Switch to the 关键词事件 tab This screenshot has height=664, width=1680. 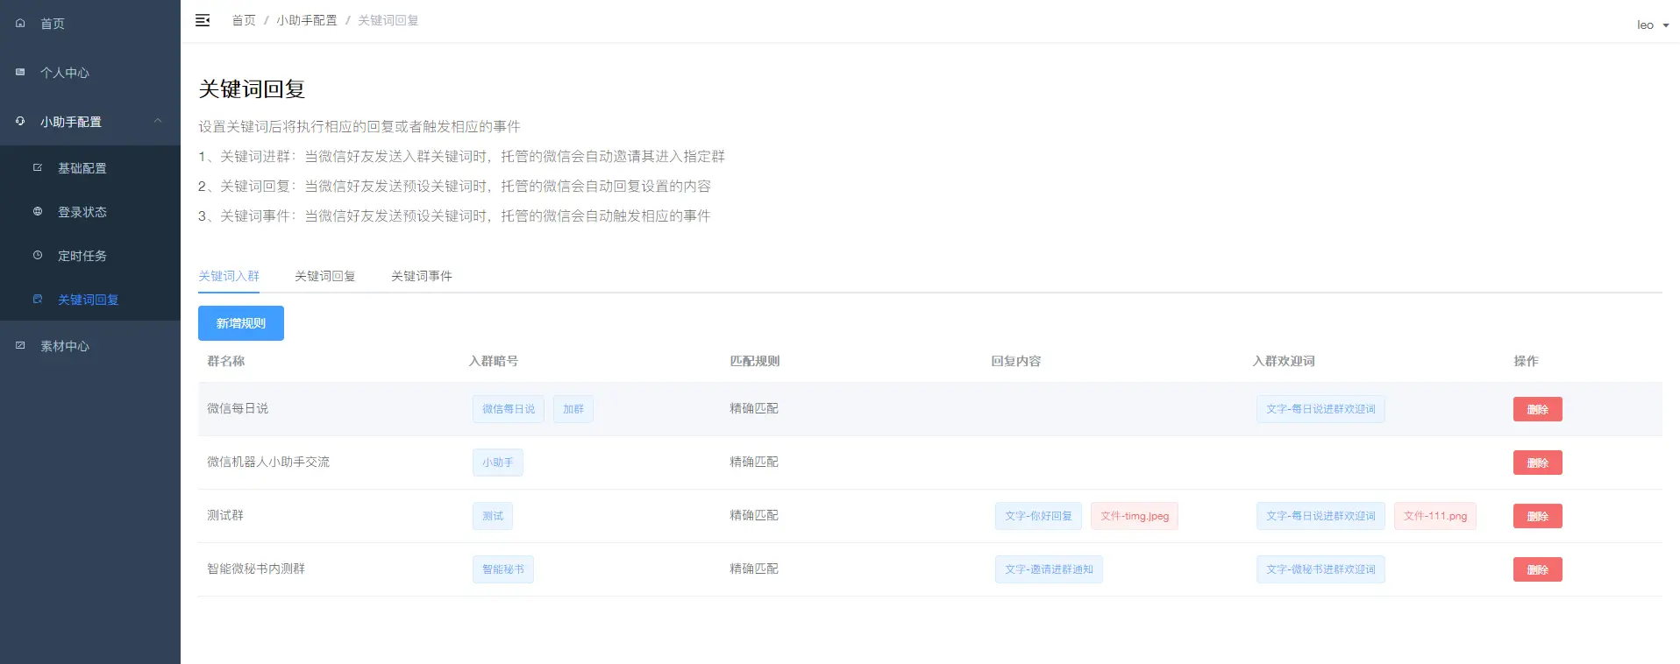pyautogui.click(x=422, y=276)
